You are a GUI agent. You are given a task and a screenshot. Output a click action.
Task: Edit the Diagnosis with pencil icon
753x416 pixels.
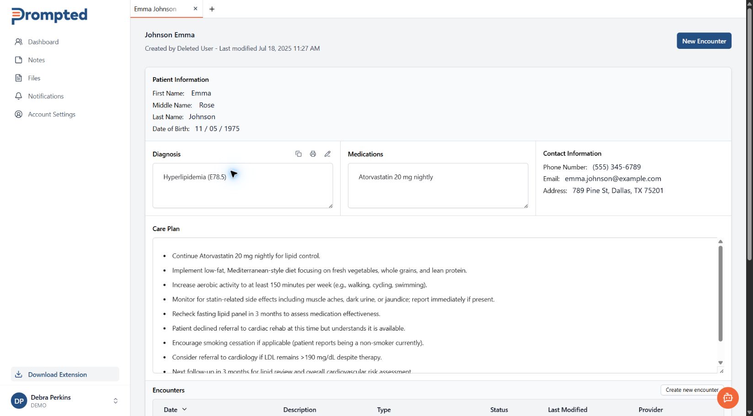pos(327,154)
